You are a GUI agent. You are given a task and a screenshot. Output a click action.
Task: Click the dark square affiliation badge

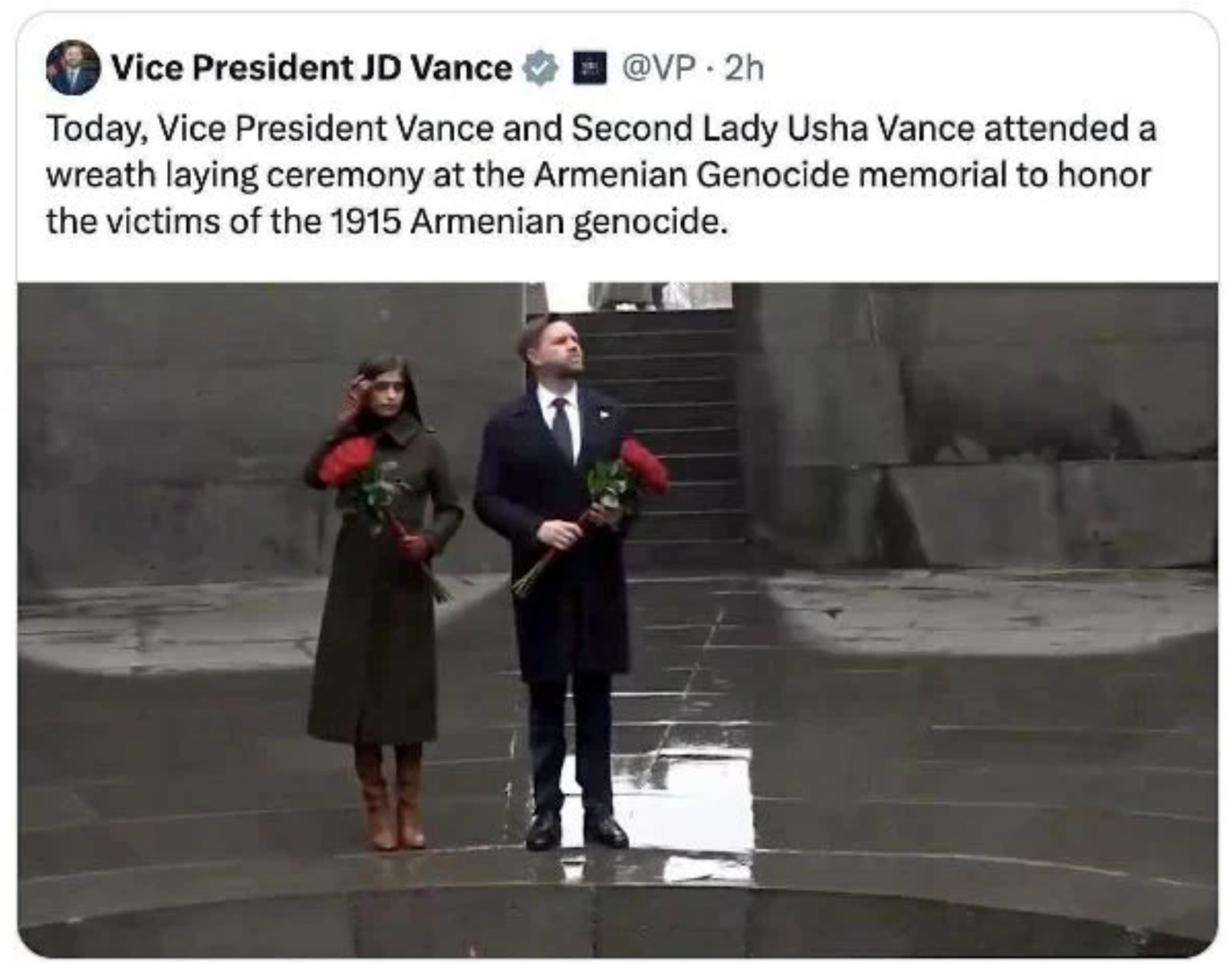(x=590, y=68)
